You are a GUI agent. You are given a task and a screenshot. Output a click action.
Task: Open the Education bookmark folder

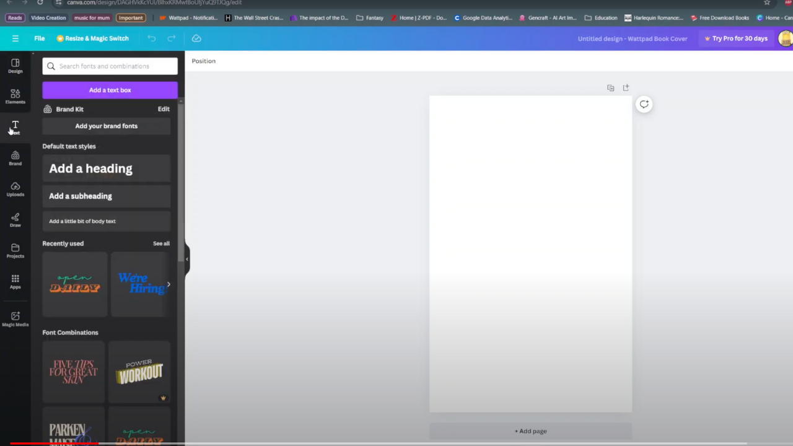click(601, 18)
